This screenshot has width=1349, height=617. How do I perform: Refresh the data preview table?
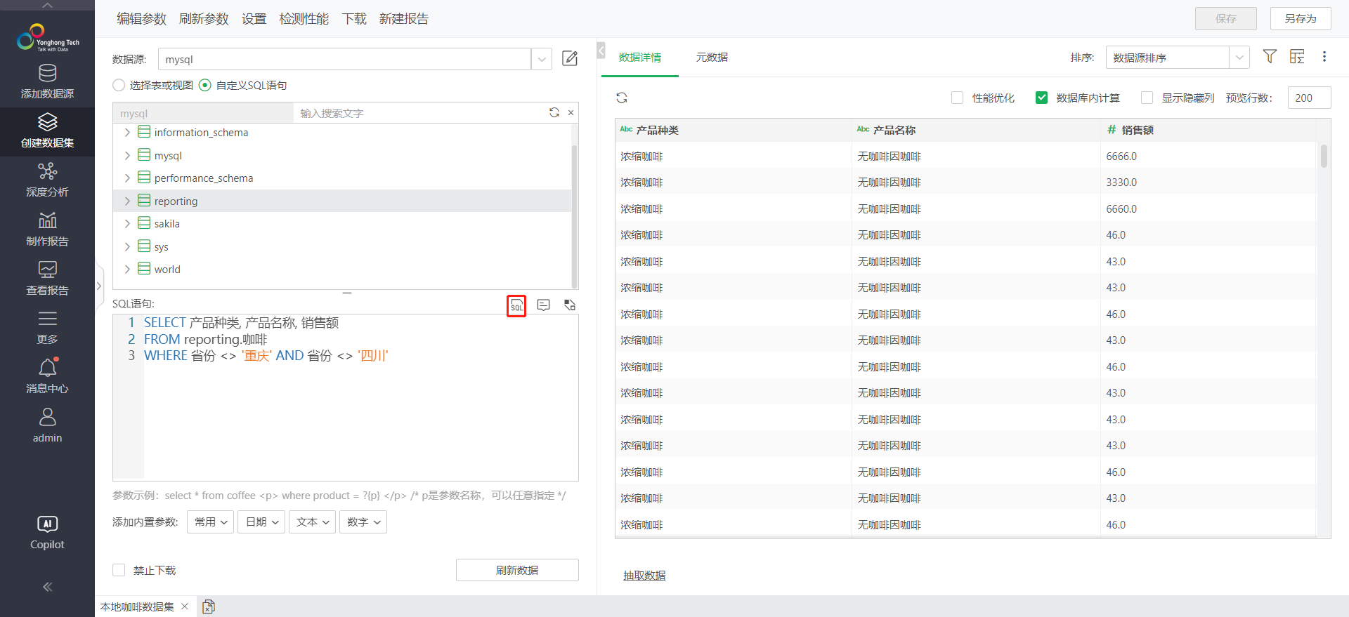click(622, 98)
